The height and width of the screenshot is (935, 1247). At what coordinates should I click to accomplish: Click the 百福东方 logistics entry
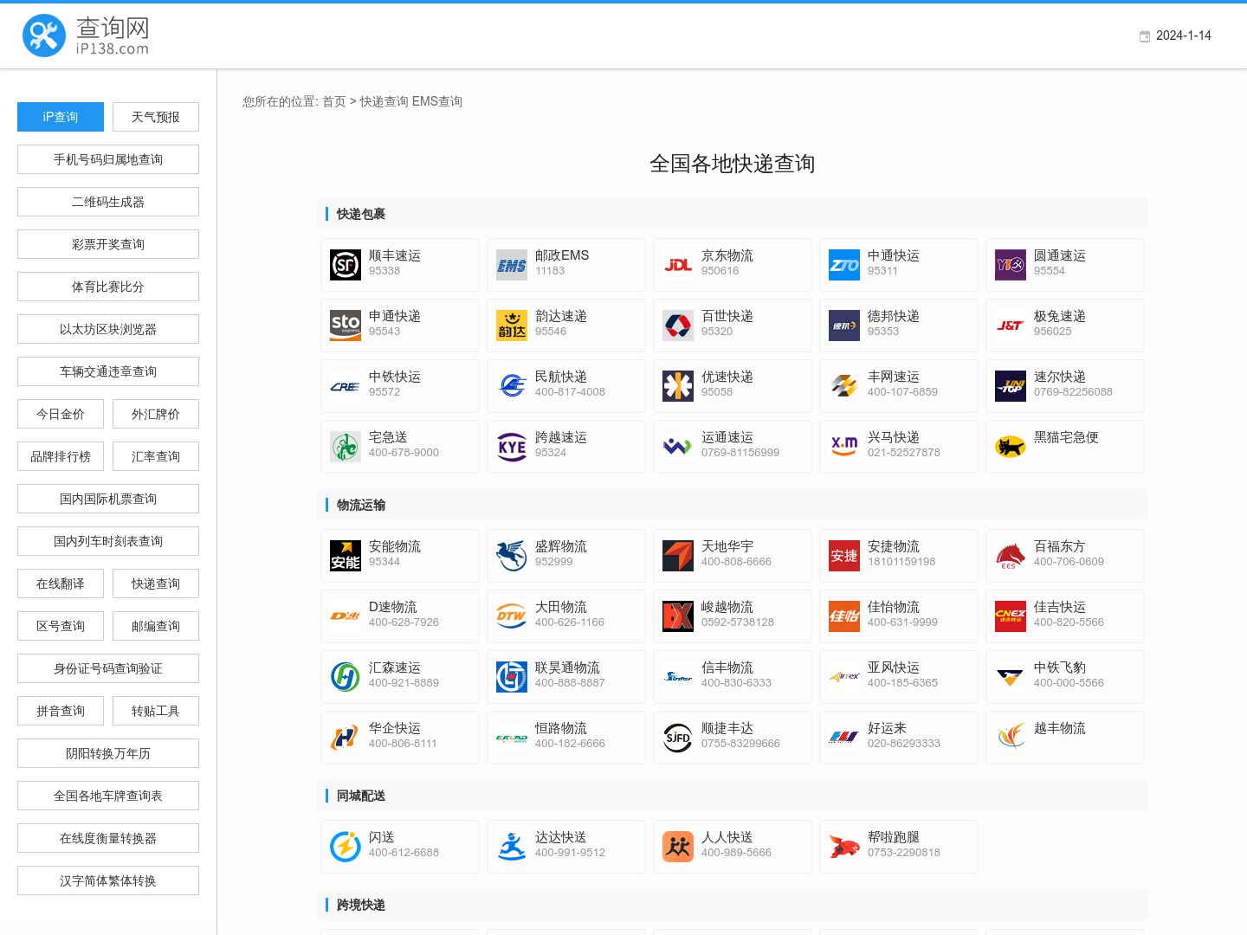coord(1065,556)
